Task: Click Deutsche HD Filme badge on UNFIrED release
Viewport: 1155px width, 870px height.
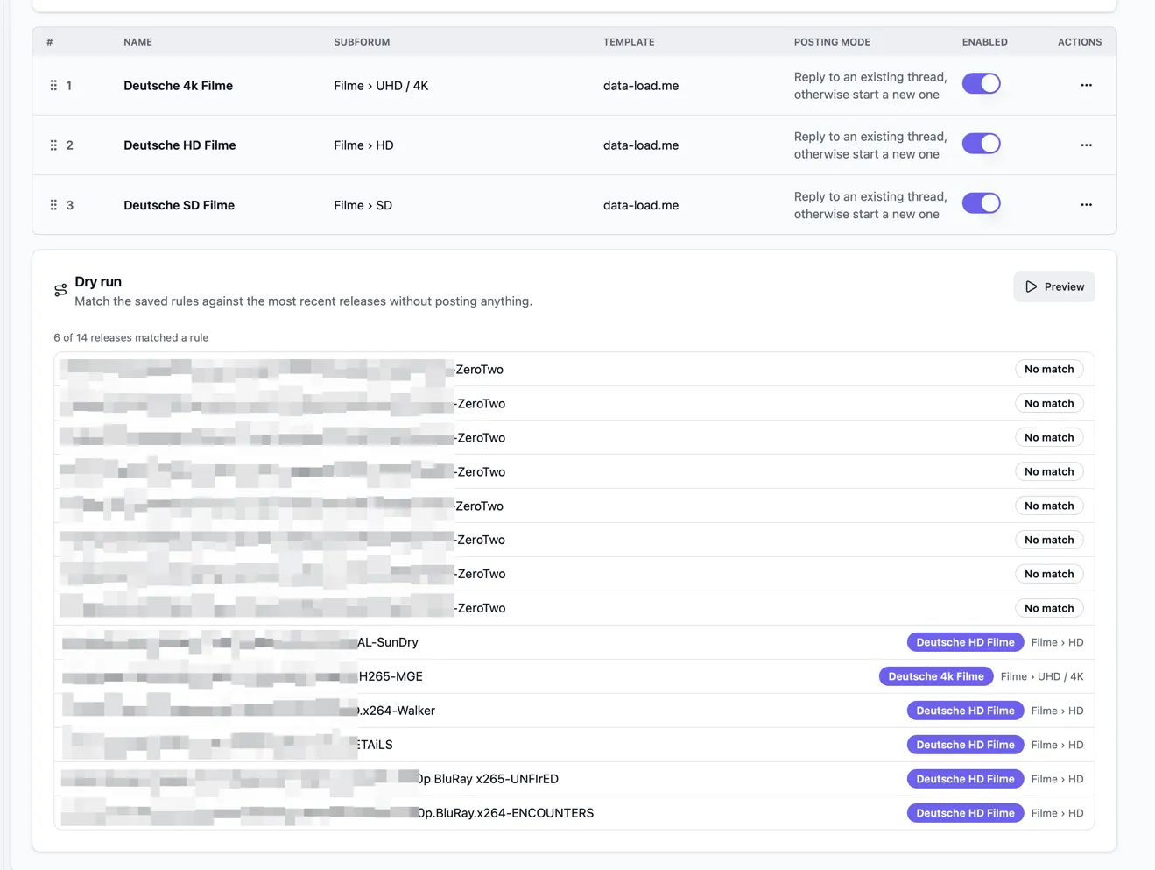Action: pyautogui.click(x=965, y=779)
